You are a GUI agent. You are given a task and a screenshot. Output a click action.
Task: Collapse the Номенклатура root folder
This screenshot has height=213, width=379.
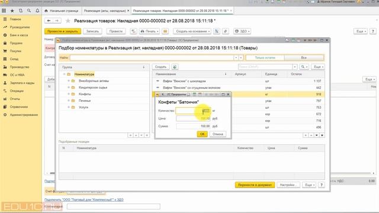(x=65, y=74)
